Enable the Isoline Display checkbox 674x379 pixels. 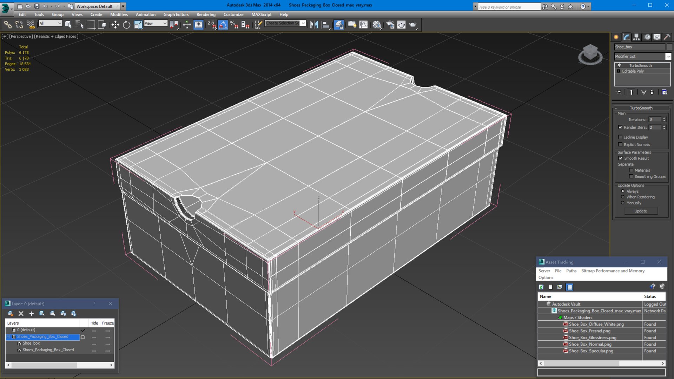[620, 137]
